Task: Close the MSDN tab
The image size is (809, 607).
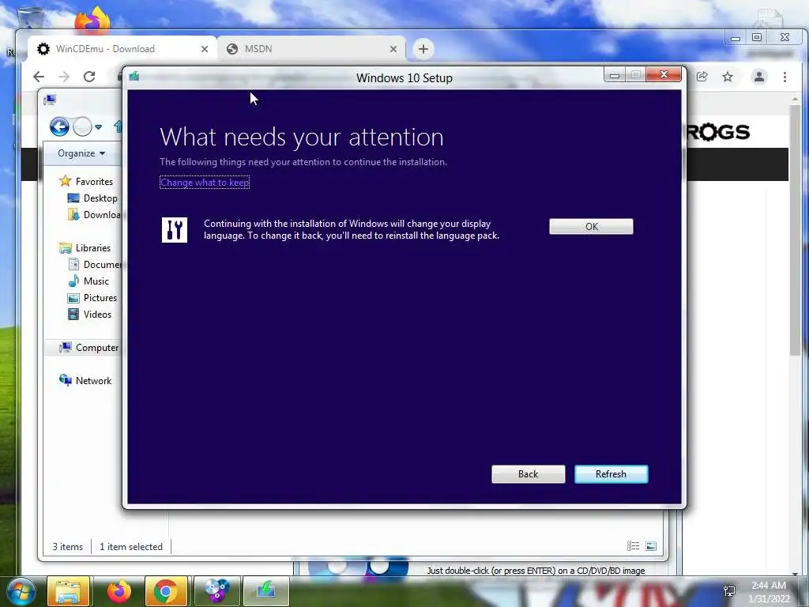Action: click(393, 49)
